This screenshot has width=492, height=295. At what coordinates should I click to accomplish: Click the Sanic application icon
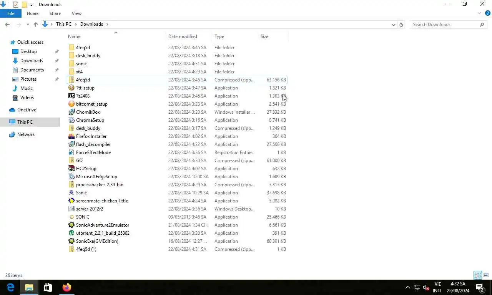71,193
